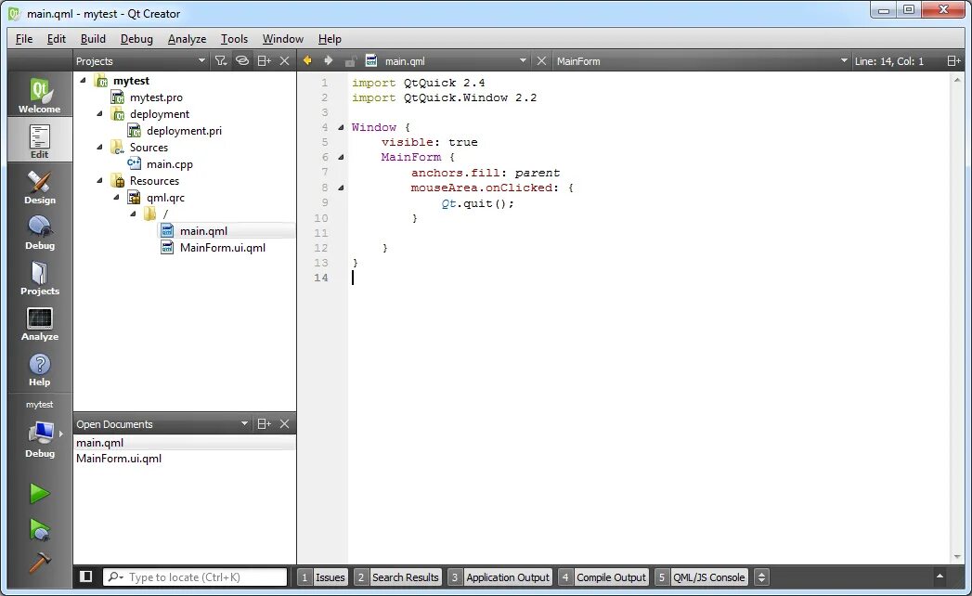972x596 pixels.
Task: Split the Projects panel
Action: (x=264, y=60)
